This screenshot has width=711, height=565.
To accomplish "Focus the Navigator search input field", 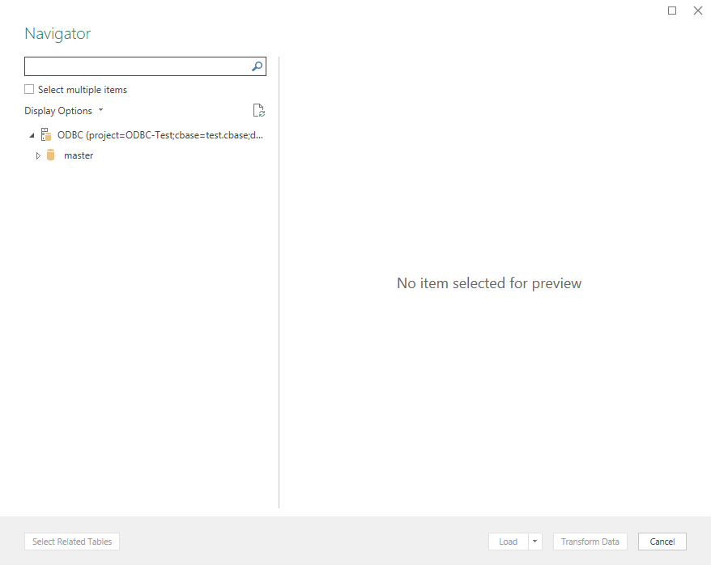I will point(136,66).
